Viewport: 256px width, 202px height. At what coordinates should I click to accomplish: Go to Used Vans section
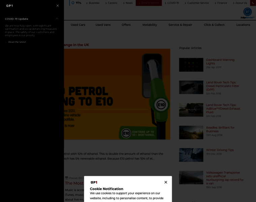(x=103, y=25)
